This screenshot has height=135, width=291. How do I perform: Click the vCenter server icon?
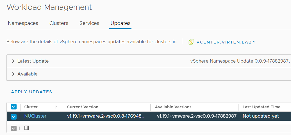pos(191,42)
